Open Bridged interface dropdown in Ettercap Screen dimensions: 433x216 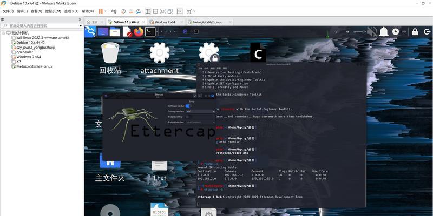200,122
